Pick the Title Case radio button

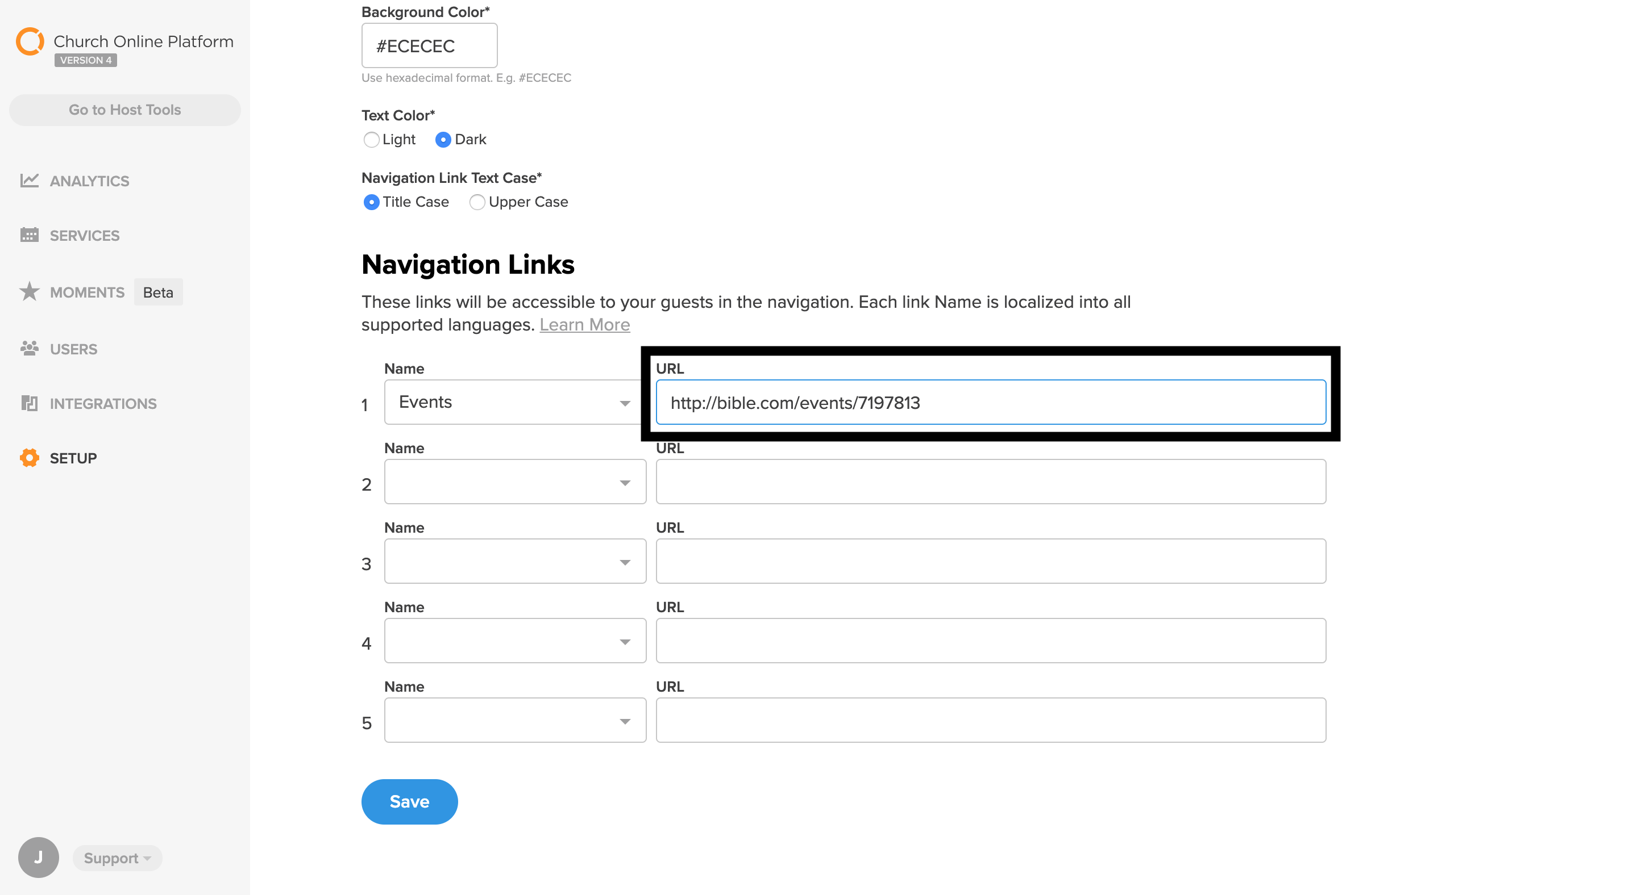371,203
